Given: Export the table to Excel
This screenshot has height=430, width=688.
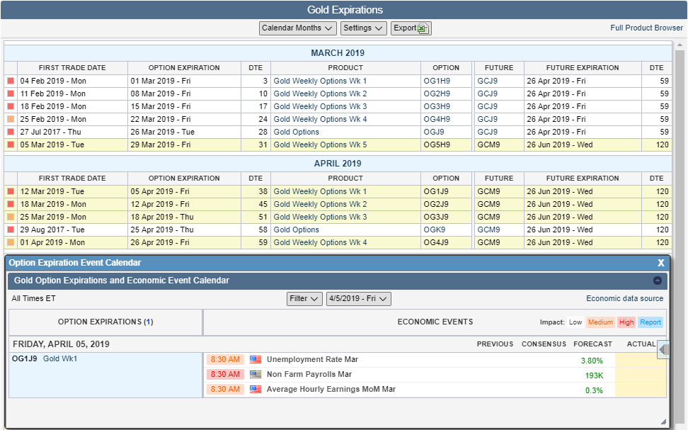Looking at the screenshot, I should [x=411, y=28].
